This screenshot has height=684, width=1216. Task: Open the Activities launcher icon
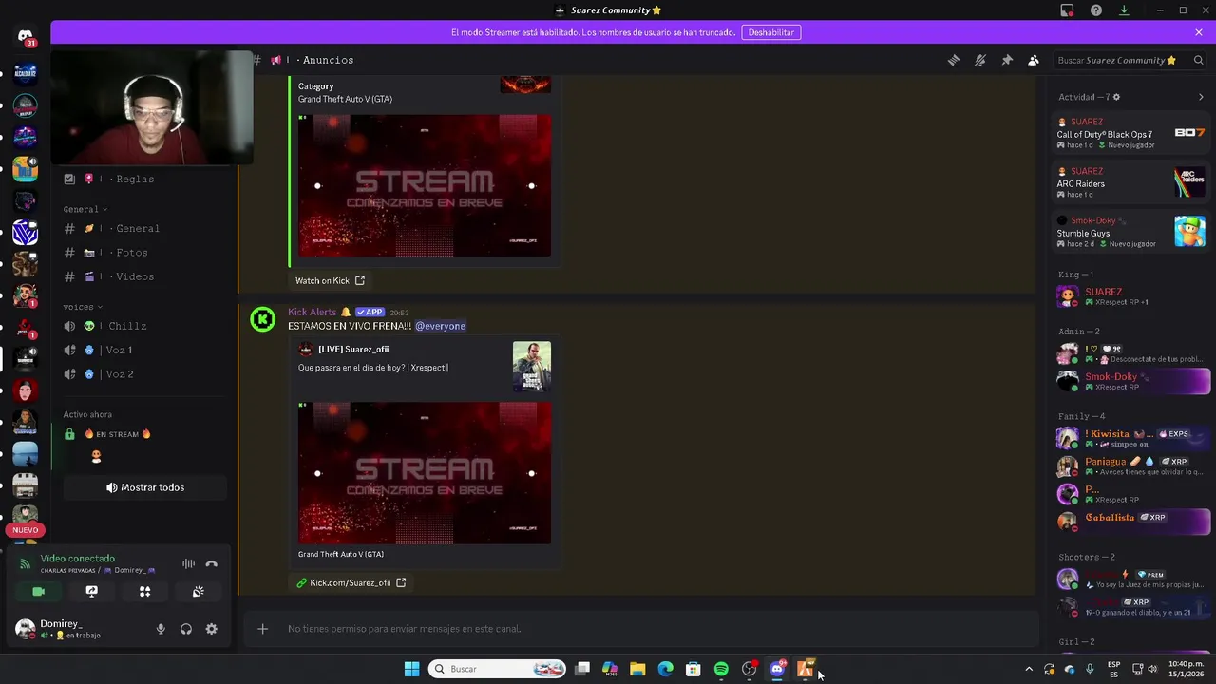(x=144, y=591)
